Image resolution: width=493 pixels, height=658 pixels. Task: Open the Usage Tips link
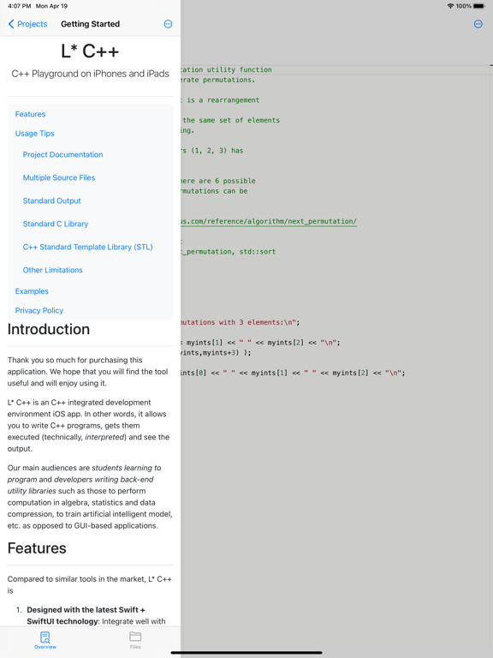point(35,134)
